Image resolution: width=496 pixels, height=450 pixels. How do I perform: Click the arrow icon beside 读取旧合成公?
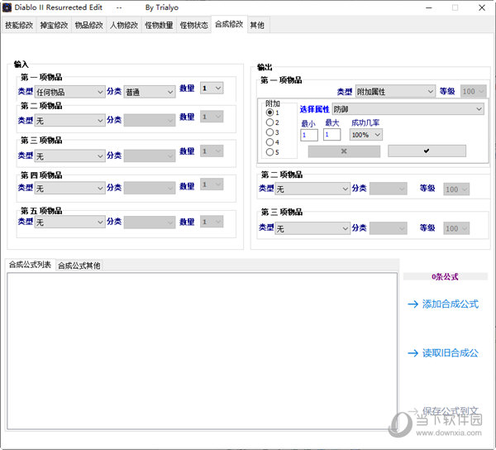tap(413, 353)
